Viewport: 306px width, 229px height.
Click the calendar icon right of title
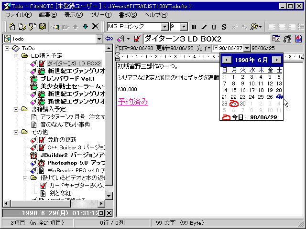point(276,39)
